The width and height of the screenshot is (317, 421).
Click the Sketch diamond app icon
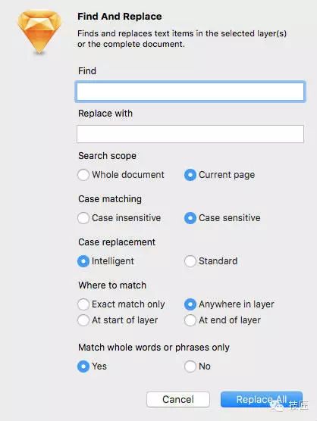(39, 32)
